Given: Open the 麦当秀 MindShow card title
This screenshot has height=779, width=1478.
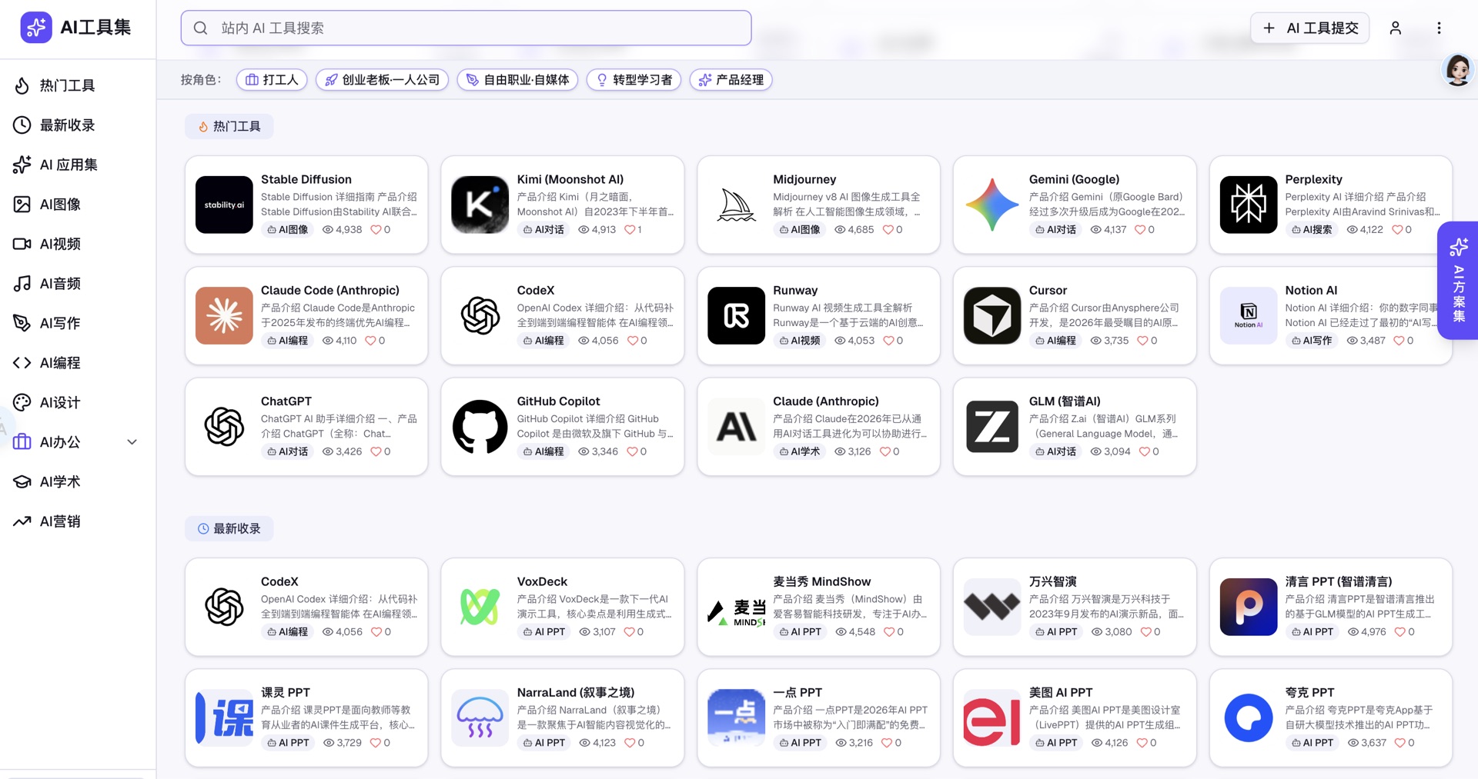Looking at the screenshot, I should click(821, 582).
